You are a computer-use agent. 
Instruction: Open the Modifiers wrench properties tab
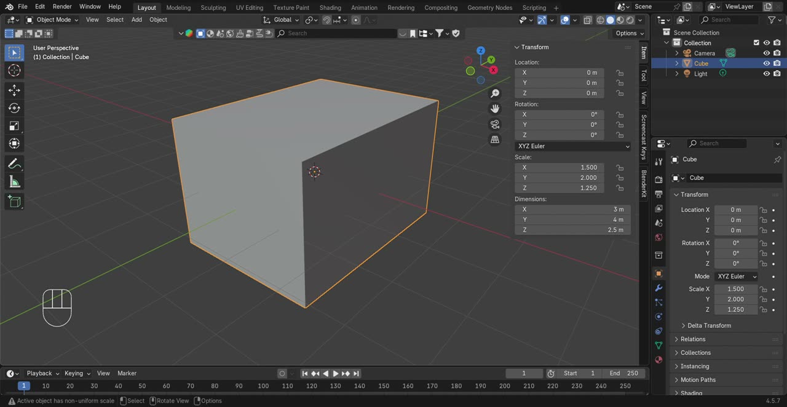coord(658,288)
